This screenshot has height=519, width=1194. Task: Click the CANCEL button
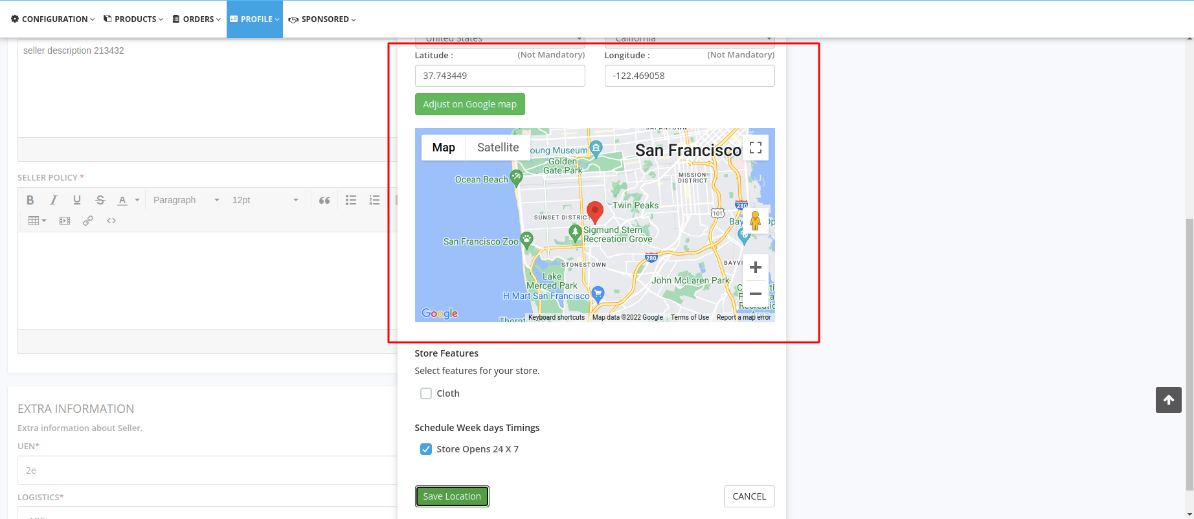749,496
